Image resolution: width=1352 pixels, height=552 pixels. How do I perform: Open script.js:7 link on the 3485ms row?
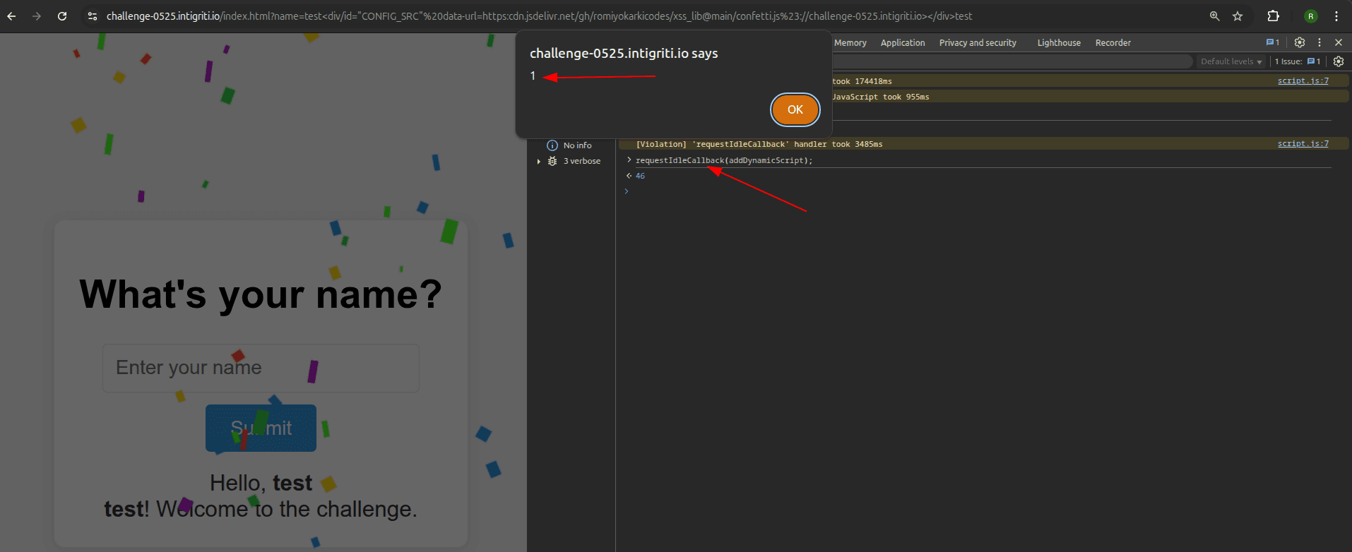click(x=1303, y=143)
